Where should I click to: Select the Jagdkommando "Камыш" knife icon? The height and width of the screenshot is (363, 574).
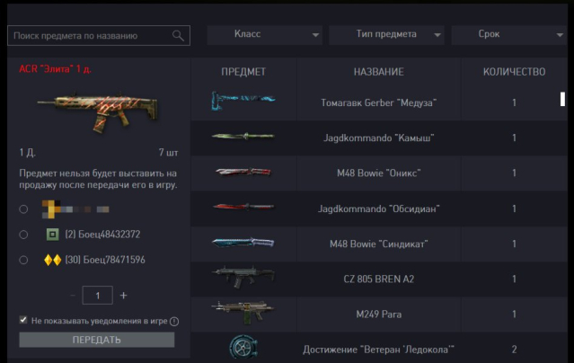243,137
